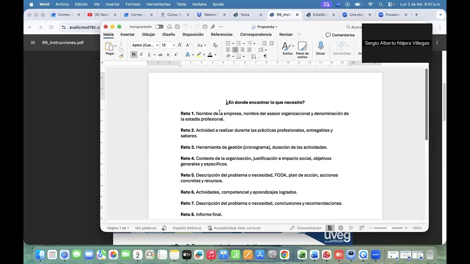The height and width of the screenshot is (264, 470).
Task: Open the Estilos styles gallery
Action: [x=288, y=48]
